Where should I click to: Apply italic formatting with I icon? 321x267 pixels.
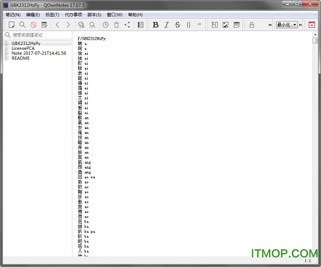[x=166, y=25]
